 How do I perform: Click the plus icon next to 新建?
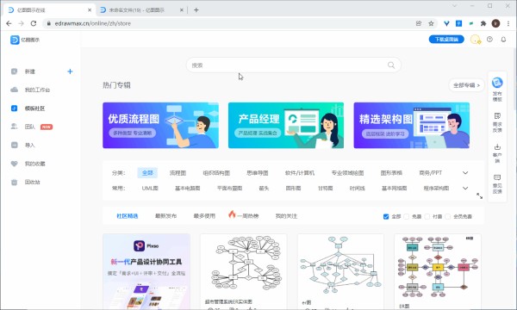click(x=70, y=71)
